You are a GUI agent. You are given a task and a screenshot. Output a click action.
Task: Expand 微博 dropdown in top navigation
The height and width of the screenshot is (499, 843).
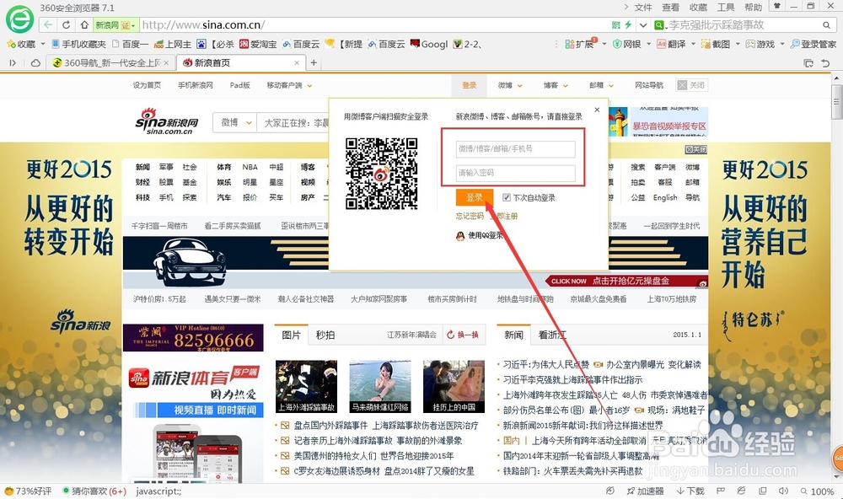coord(520,85)
